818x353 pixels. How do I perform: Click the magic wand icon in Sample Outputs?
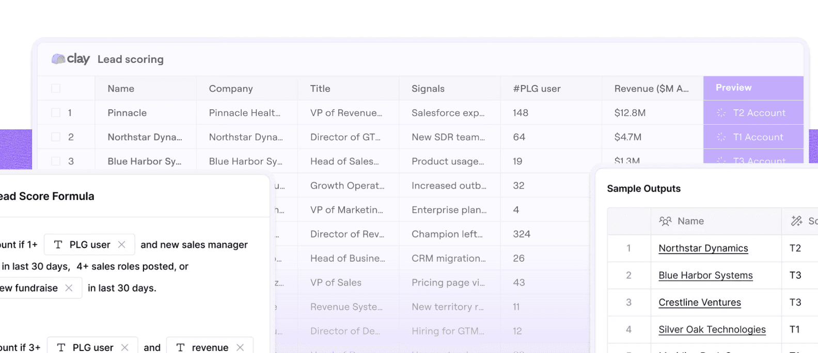click(797, 221)
